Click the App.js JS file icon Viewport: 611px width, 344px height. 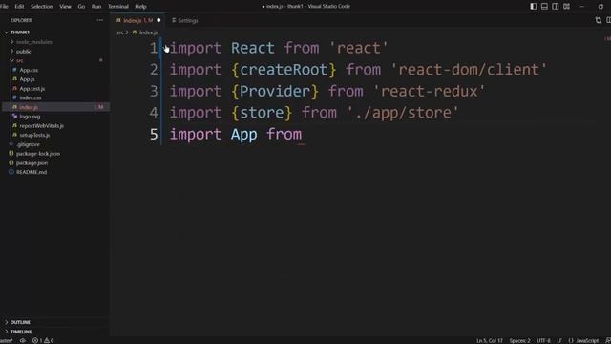tap(15, 79)
